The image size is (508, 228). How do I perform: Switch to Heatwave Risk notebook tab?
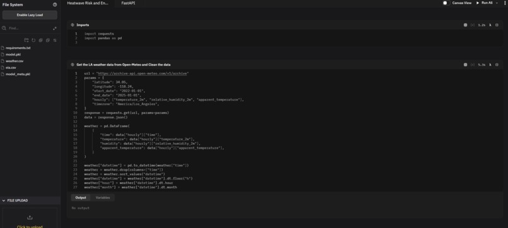(x=88, y=3)
